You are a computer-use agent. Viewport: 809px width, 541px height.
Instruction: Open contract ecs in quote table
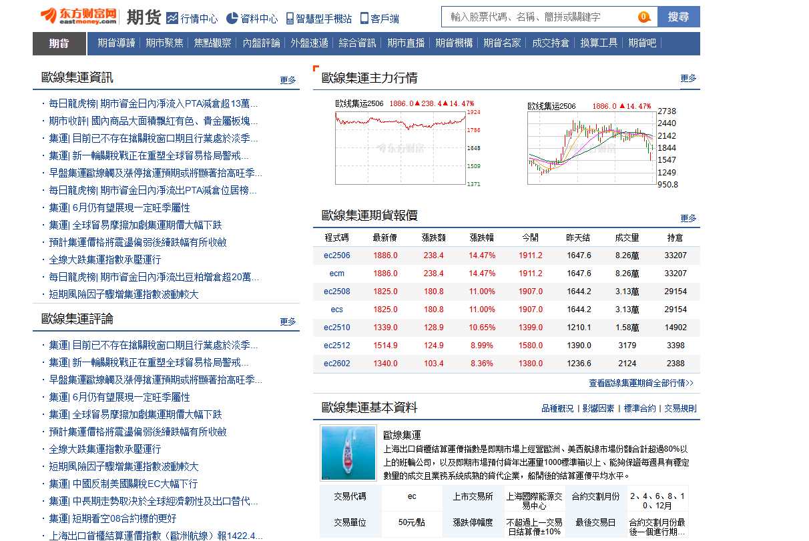tap(337, 310)
